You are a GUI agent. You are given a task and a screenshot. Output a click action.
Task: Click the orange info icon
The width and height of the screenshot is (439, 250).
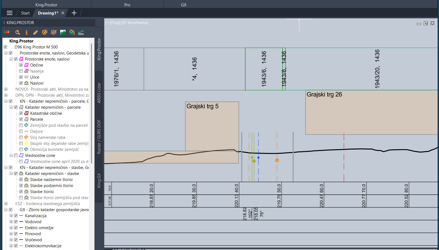point(27,32)
